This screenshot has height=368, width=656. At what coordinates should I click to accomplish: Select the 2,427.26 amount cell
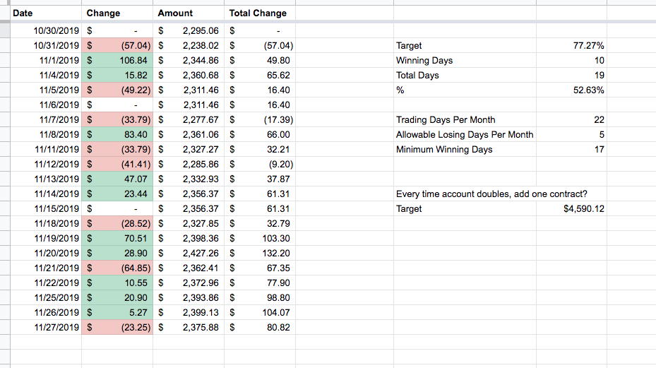pos(189,254)
